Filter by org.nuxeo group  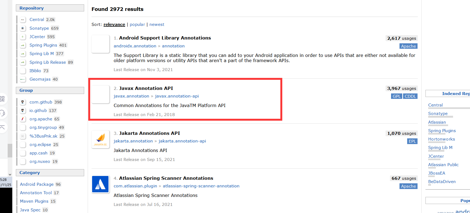[x=40, y=162]
